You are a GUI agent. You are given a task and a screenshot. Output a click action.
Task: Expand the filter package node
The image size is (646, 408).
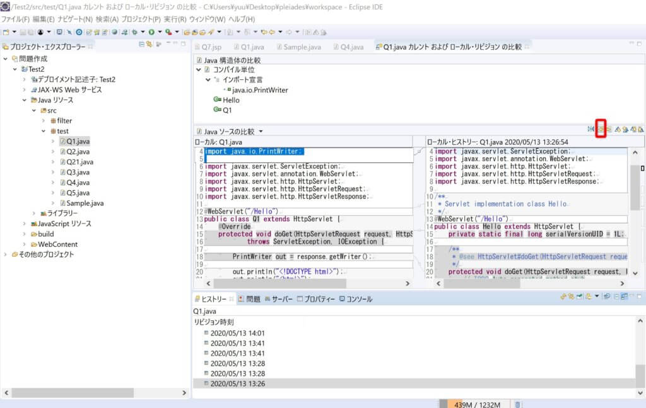point(44,120)
